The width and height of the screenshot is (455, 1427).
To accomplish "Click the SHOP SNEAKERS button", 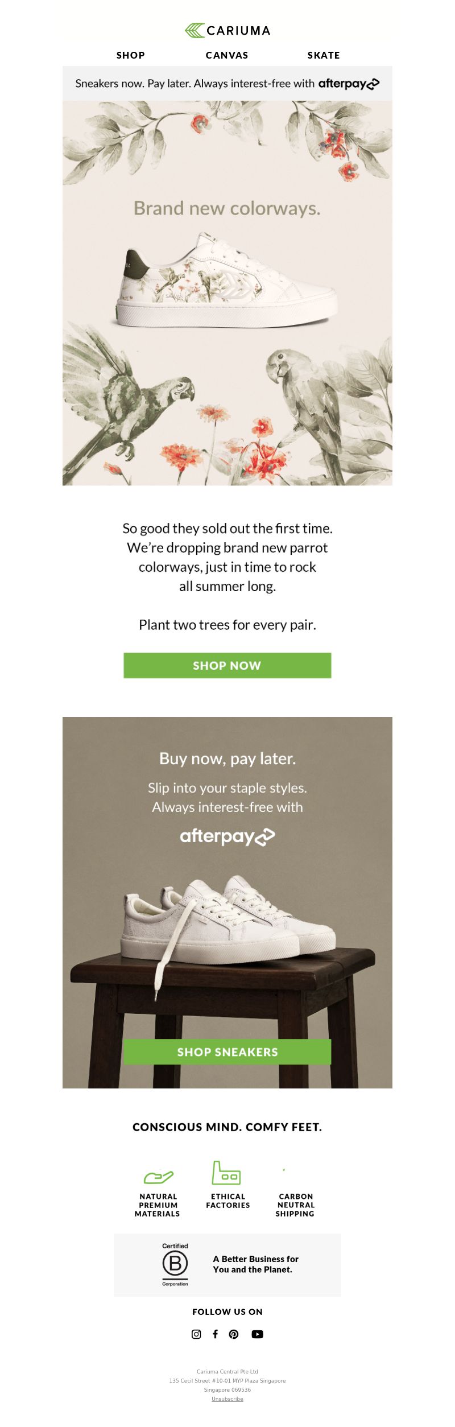I will click(227, 1052).
